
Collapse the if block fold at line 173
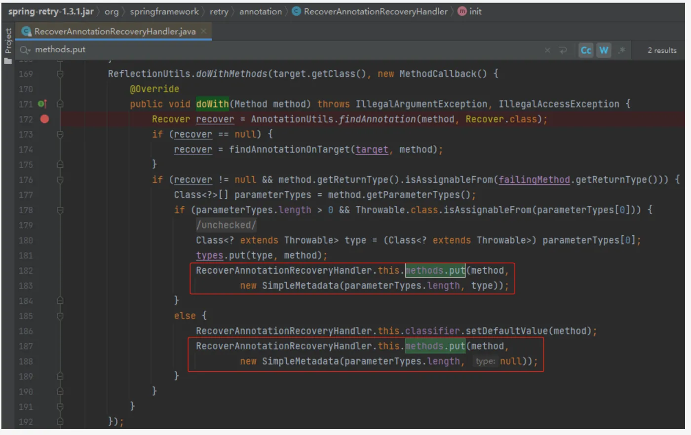pyautogui.click(x=60, y=134)
